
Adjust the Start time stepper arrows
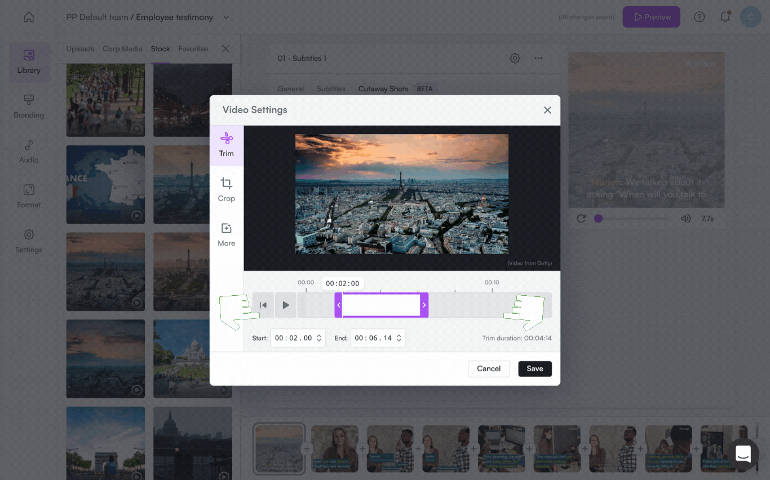click(x=319, y=338)
